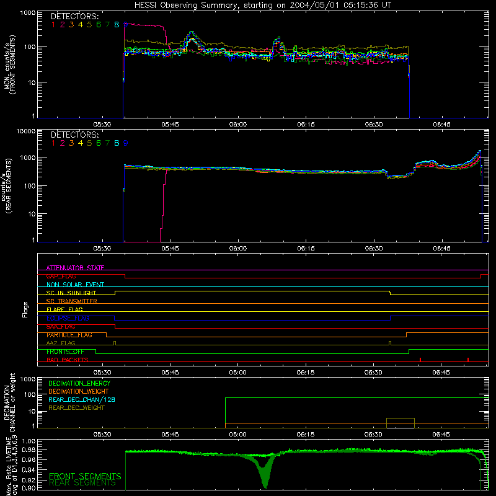Click the 06:45 tick label under the front segments plot
Viewport: 496px width, 496px height.
[x=441, y=125]
